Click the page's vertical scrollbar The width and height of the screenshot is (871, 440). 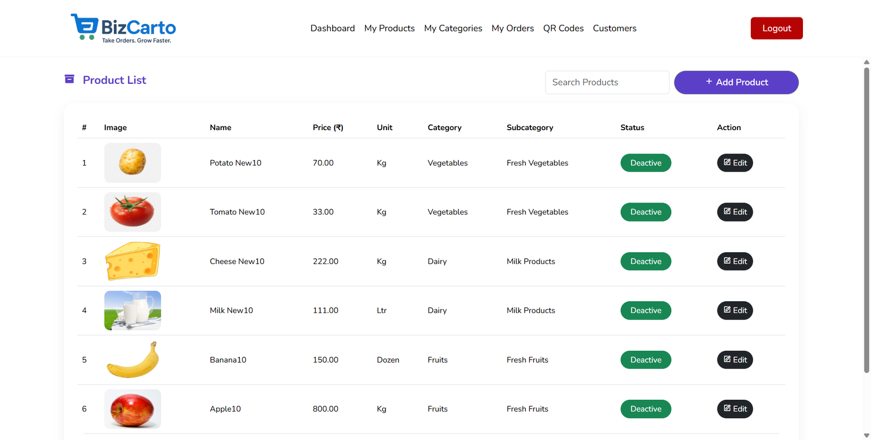(866, 218)
